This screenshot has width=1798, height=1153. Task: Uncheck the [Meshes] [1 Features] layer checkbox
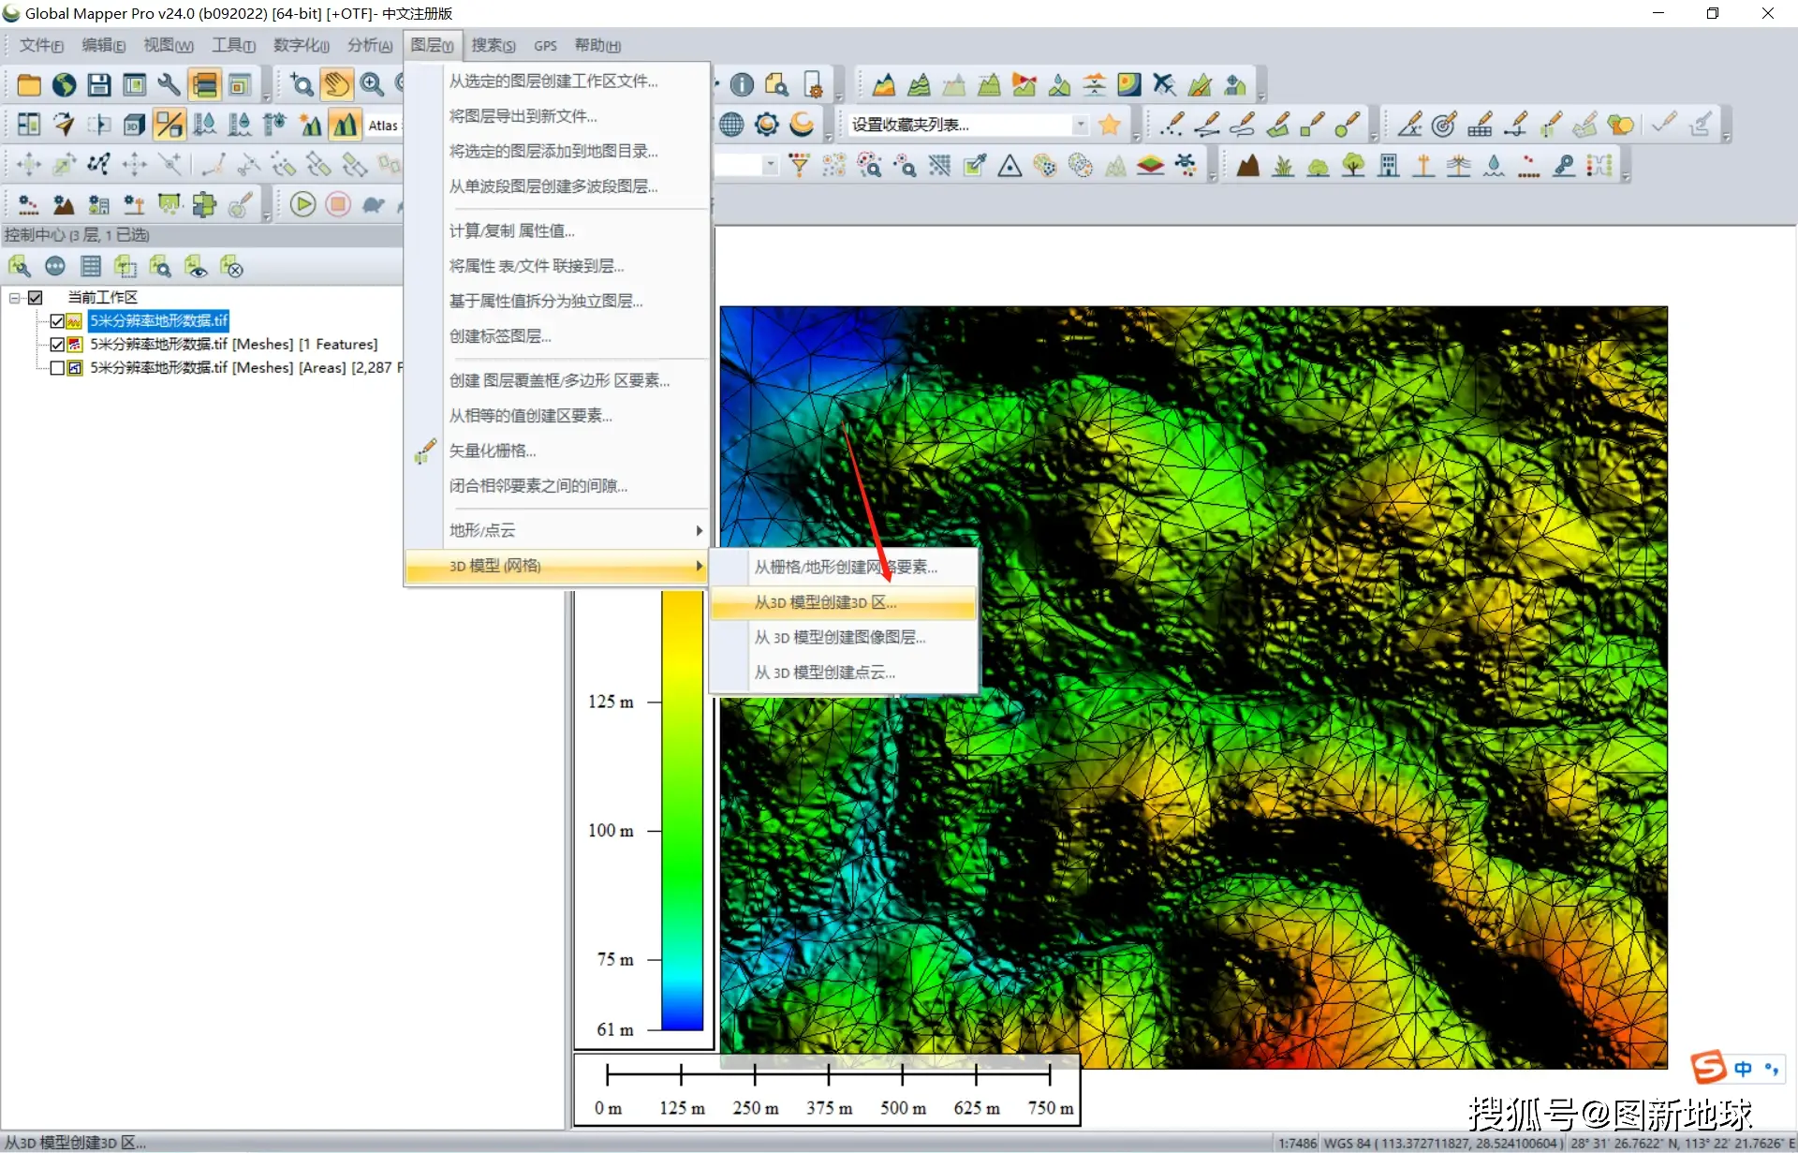coord(57,345)
